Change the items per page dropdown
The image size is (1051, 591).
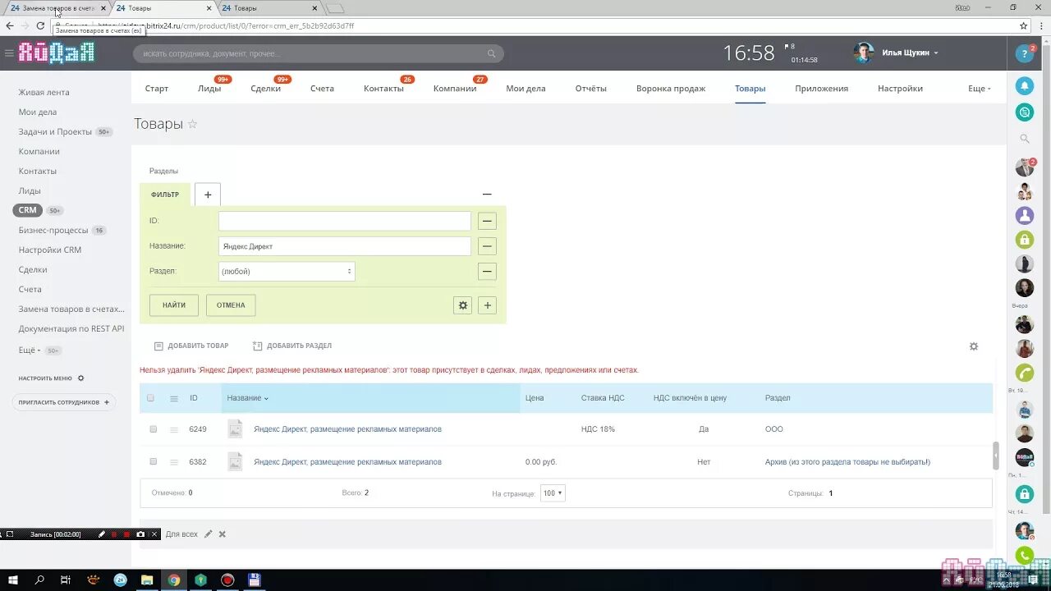(x=553, y=493)
